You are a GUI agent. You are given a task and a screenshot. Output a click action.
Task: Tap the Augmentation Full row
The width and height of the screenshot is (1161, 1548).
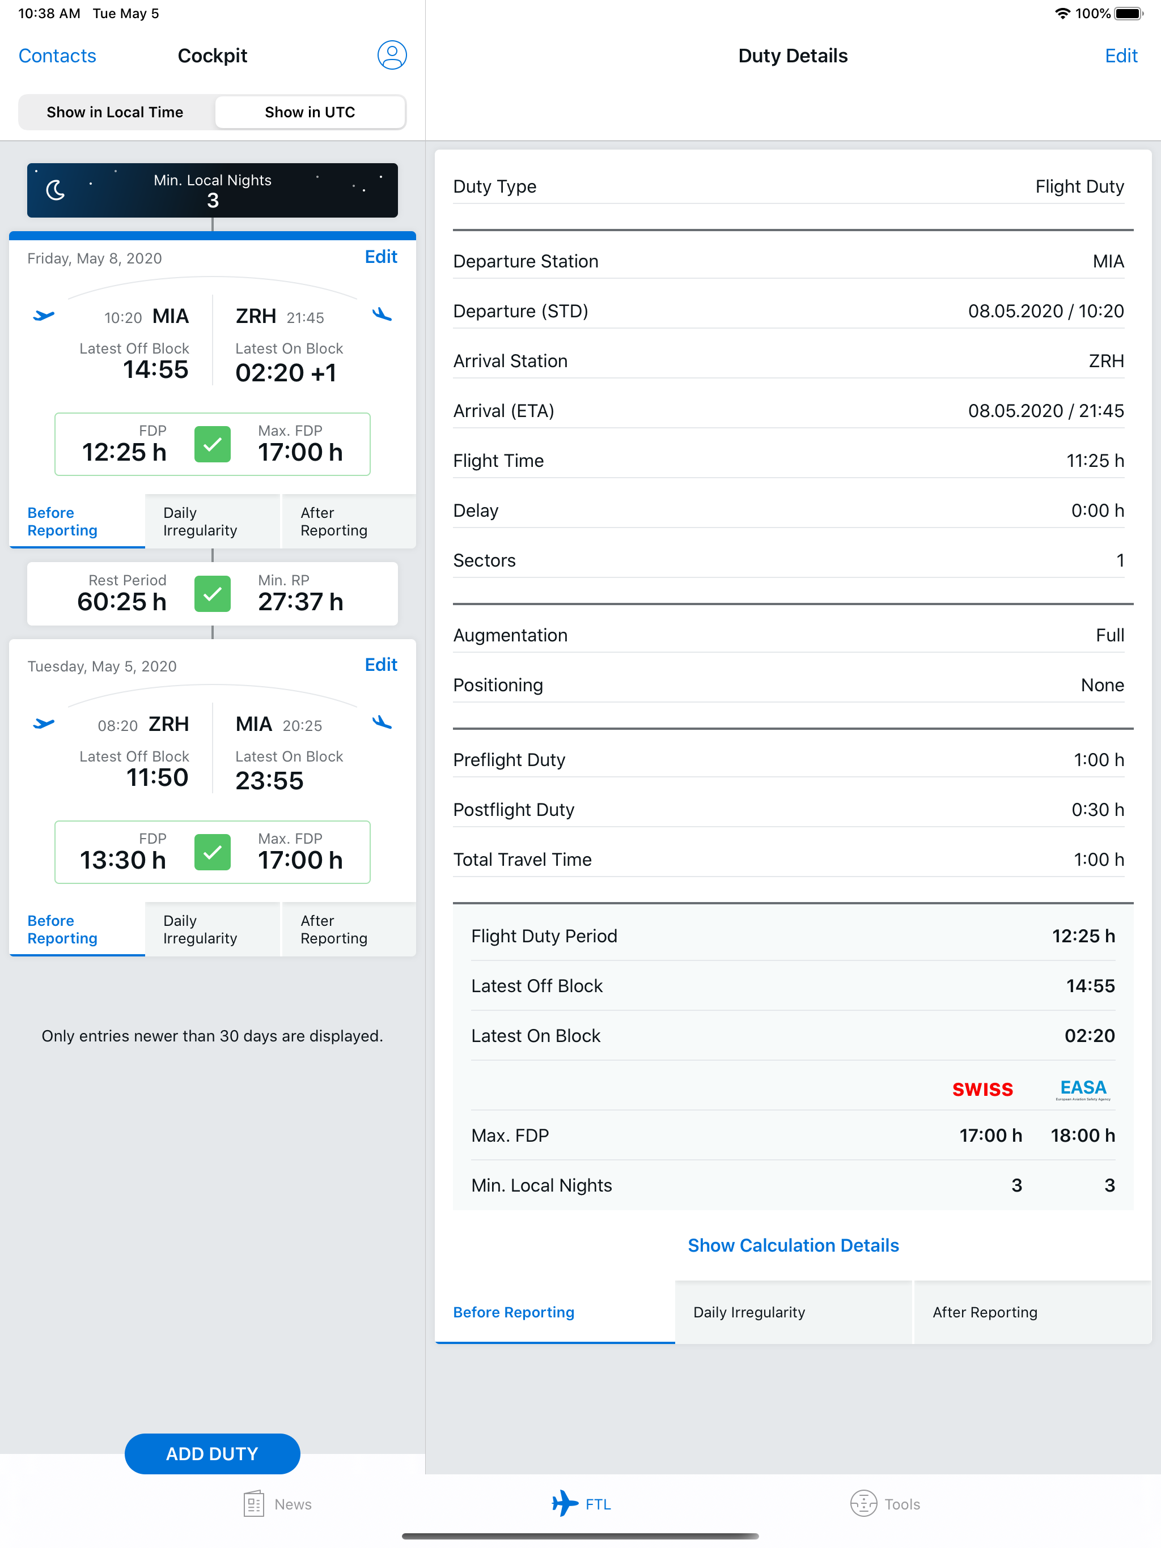tap(789, 635)
